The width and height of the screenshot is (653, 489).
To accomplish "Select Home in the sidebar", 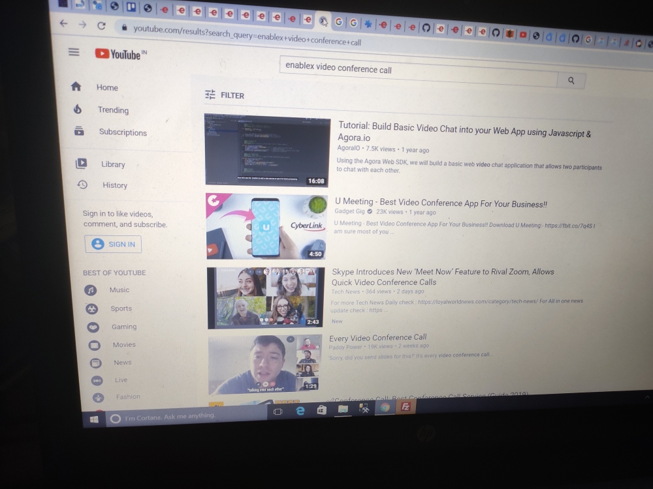I will click(x=107, y=87).
